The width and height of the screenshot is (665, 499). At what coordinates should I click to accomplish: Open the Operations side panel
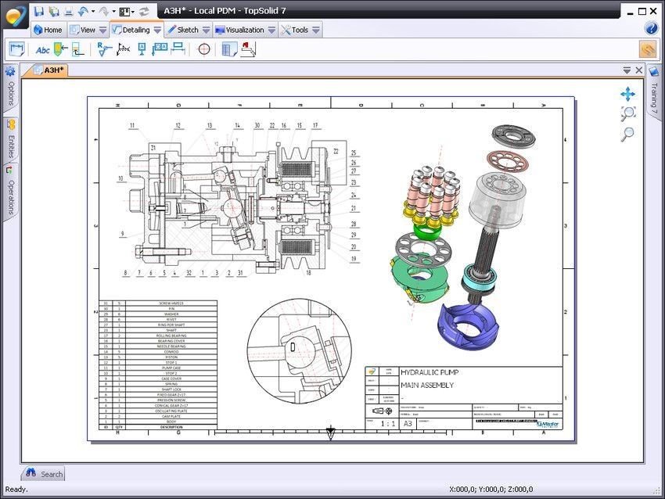tap(11, 191)
